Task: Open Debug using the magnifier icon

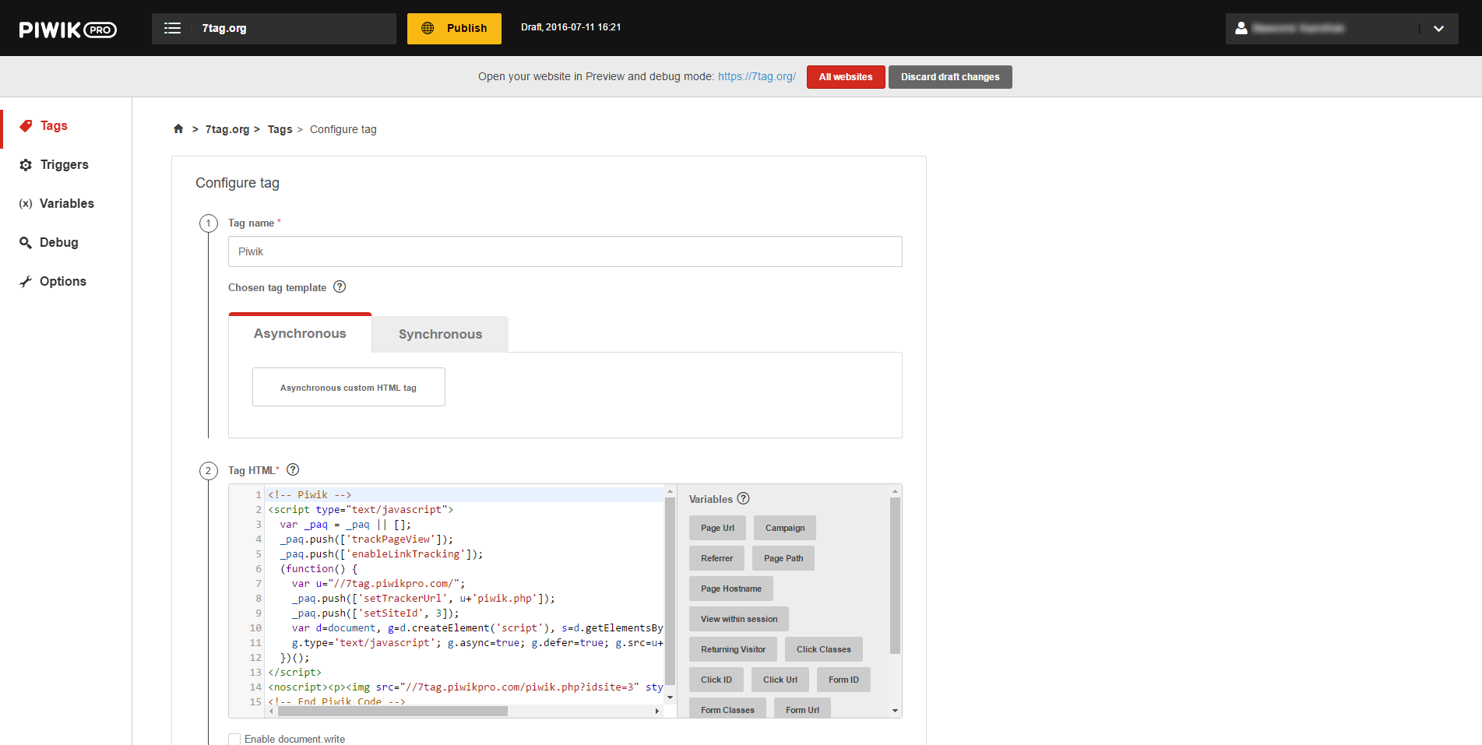Action: point(26,242)
